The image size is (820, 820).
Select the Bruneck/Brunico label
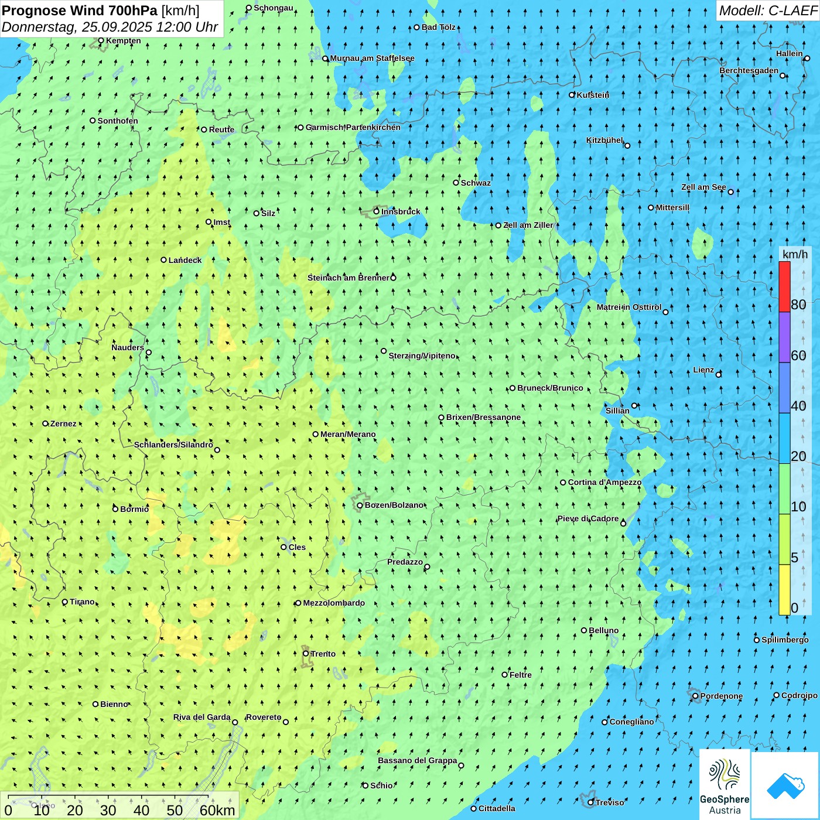tap(550, 388)
